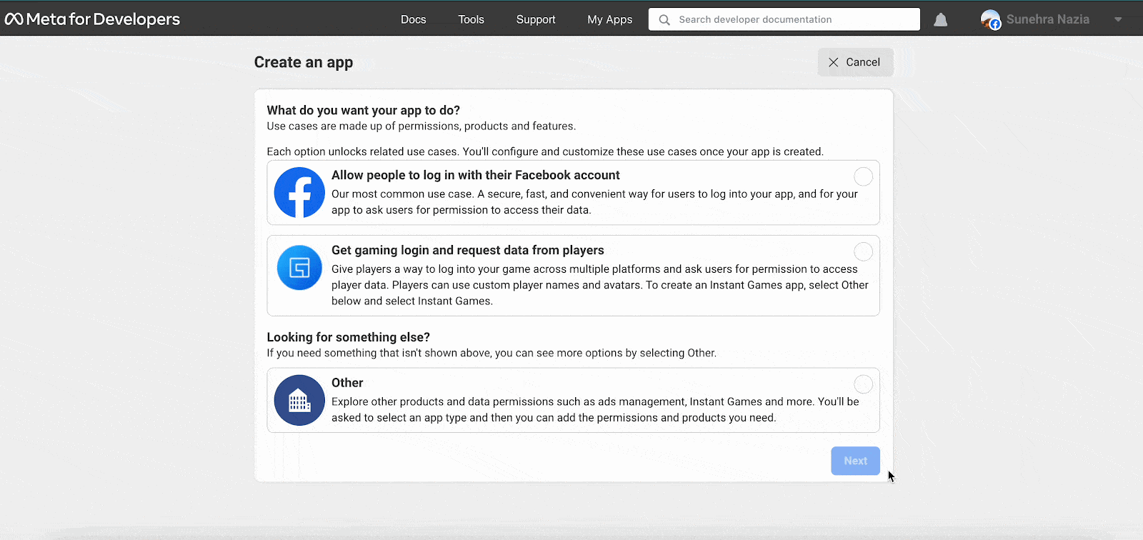Click the gaming login icon

tap(299, 268)
